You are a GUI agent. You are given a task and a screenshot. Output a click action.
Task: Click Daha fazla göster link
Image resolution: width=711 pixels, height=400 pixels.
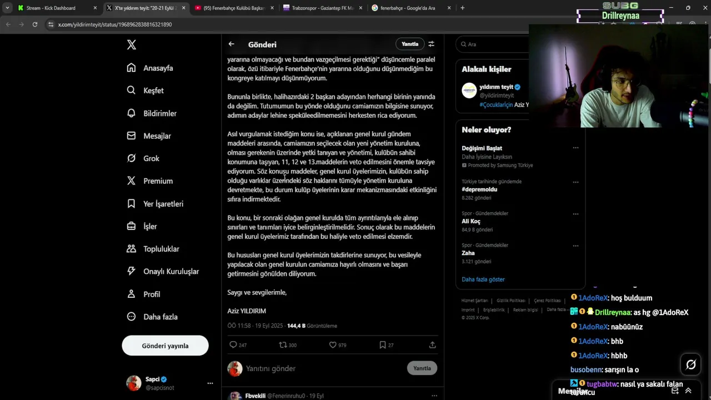tap(483, 279)
